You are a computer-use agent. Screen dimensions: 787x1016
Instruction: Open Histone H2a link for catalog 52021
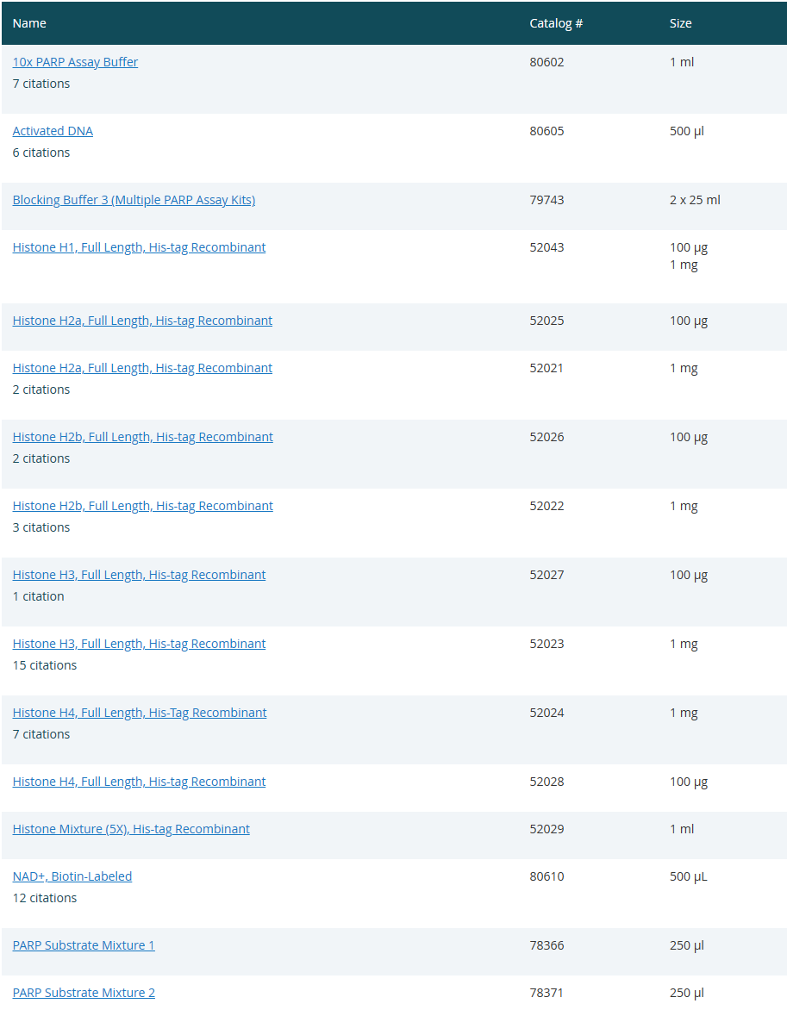142,368
